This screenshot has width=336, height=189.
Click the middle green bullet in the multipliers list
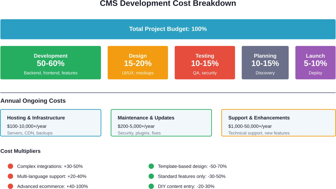(x=151, y=176)
